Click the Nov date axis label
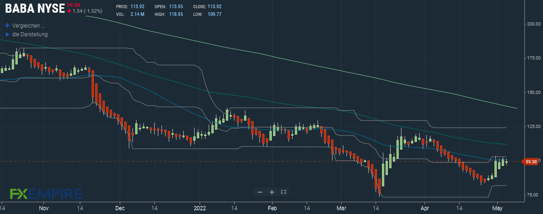Viewport: 543px width, 214px height. click(44, 209)
